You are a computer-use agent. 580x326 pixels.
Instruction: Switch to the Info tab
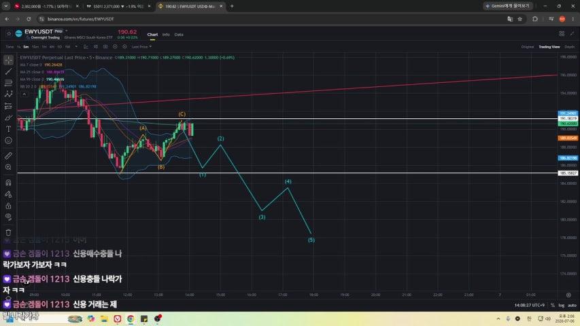tap(166, 35)
